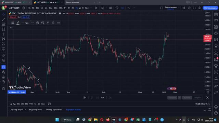Viewport: 219px width, 123px height.
Task: Click the blue Publish button
Action: (210, 8)
